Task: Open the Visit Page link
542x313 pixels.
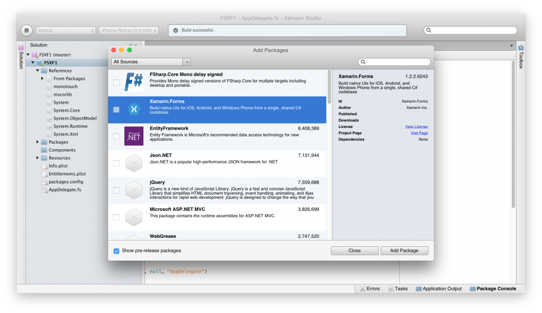Action: (x=419, y=133)
